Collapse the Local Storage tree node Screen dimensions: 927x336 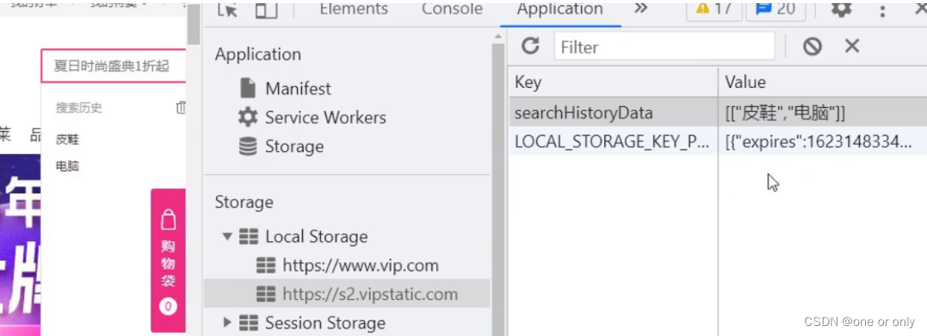click(x=227, y=237)
